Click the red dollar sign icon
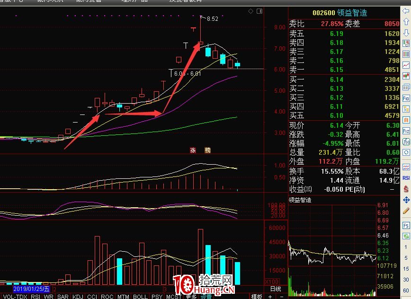This screenshot has width=411, height=299. (406, 189)
